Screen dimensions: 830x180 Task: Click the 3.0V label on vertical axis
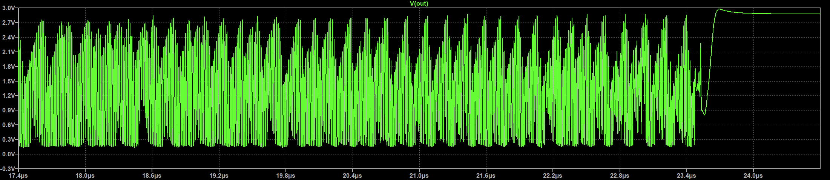[x=8, y=8]
